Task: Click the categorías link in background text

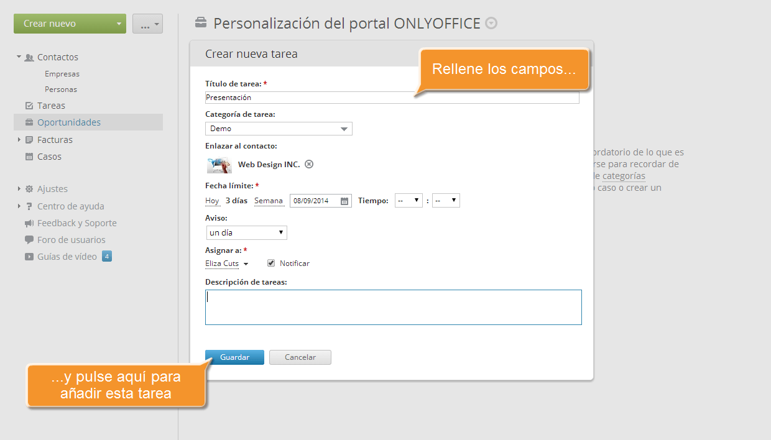Action: [x=624, y=176]
